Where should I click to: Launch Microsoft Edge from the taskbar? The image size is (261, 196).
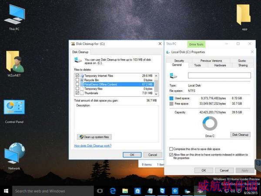pyautogui.click(x=113, y=191)
